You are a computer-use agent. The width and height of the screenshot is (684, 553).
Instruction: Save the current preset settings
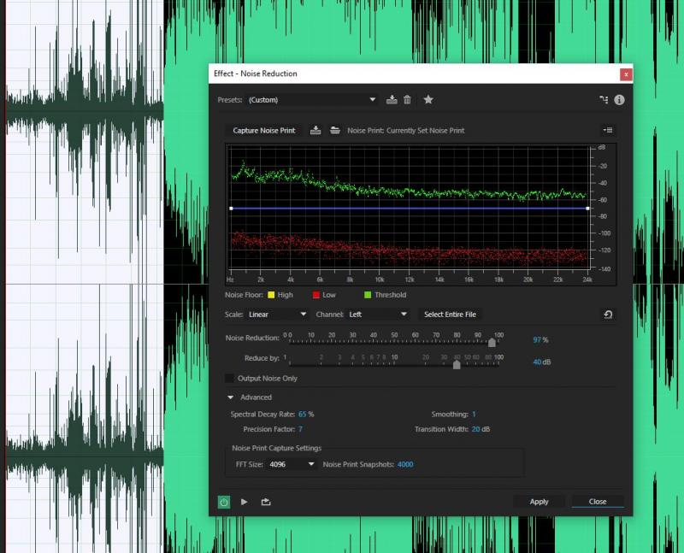pyautogui.click(x=392, y=100)
